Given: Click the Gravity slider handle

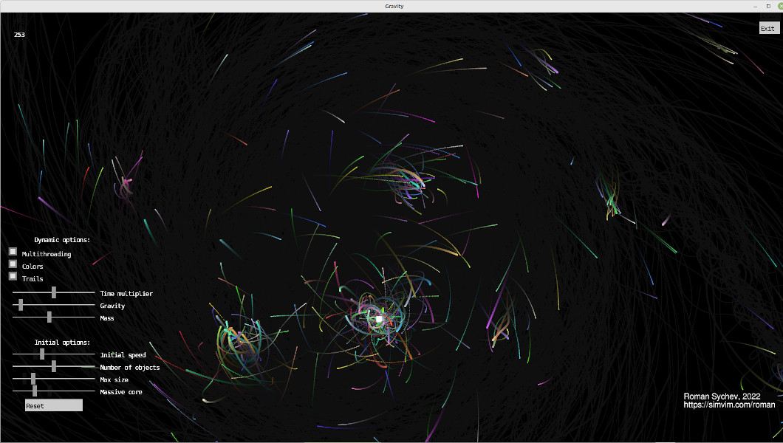Looking at the screenshot, I should pos(21,305).
